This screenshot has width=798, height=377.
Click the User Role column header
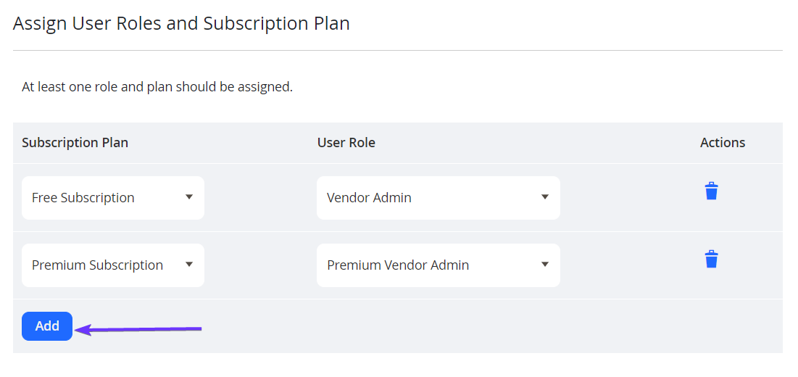point(346,143)
